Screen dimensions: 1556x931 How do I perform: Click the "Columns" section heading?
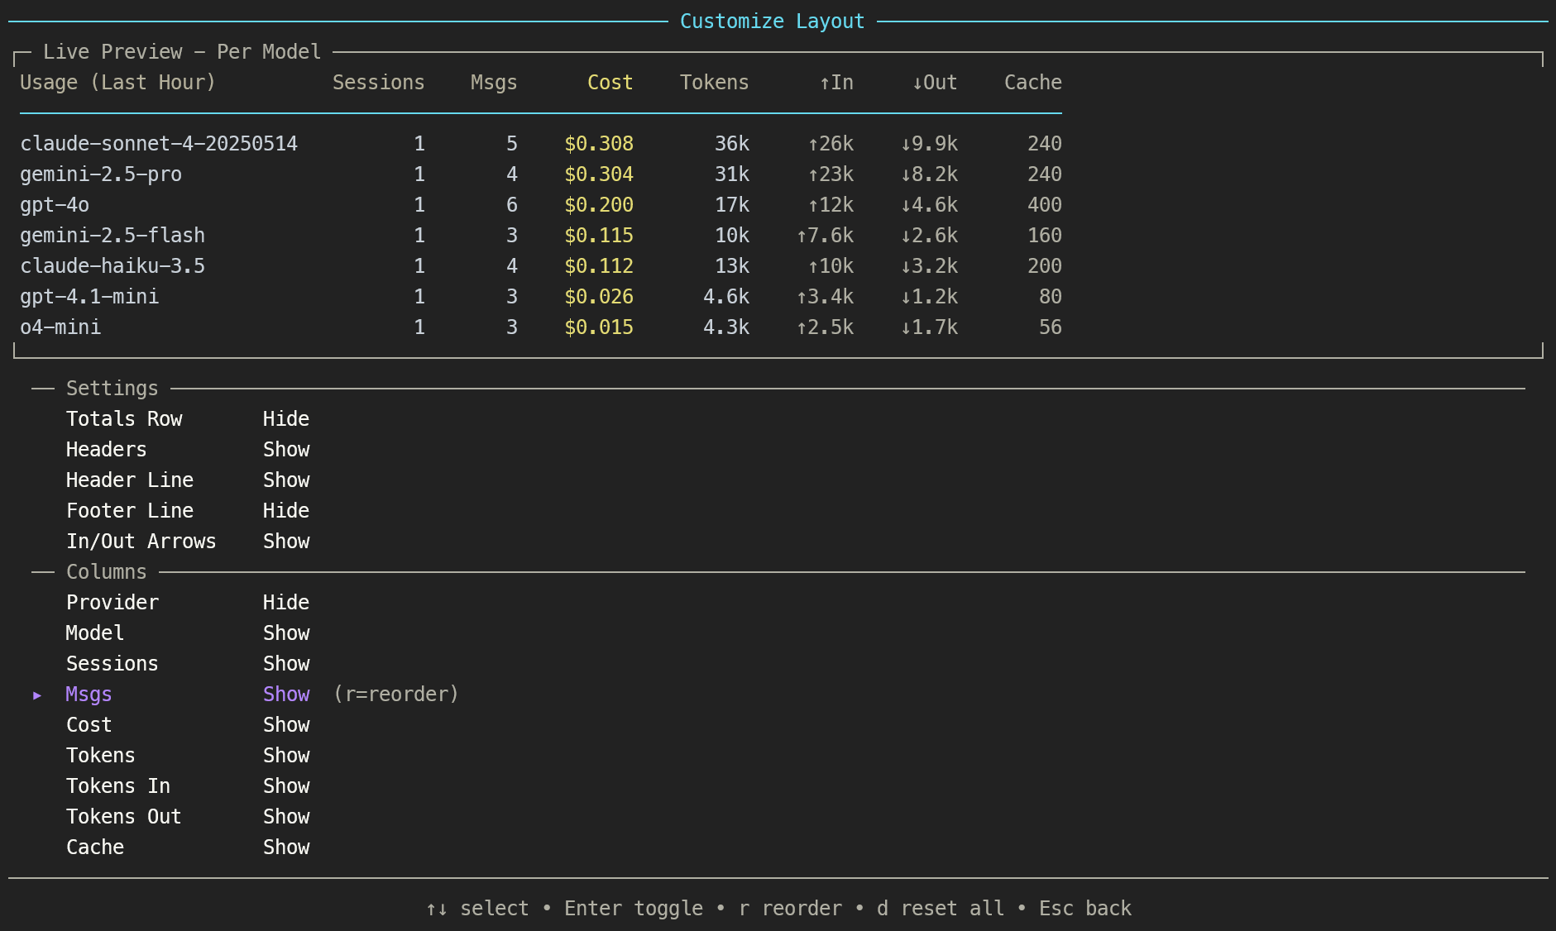(107, 572)
